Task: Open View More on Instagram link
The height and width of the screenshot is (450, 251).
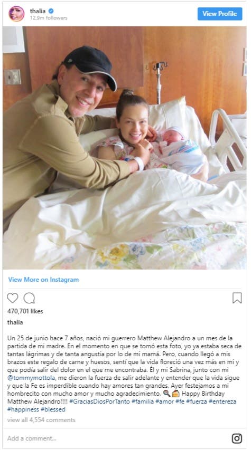Action: [x=43, y=280]
